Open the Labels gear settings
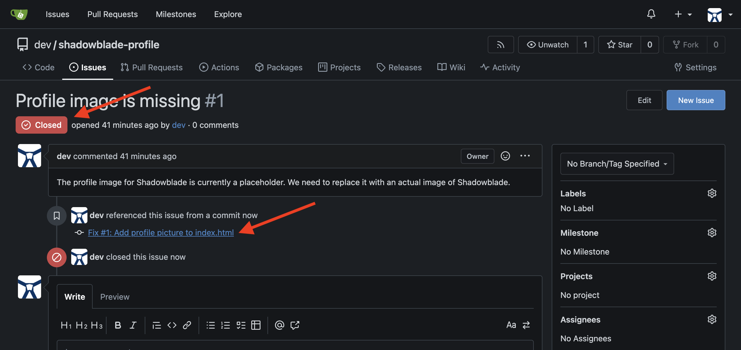The width and height of the screenshot is (741, 350). (712, 193)
